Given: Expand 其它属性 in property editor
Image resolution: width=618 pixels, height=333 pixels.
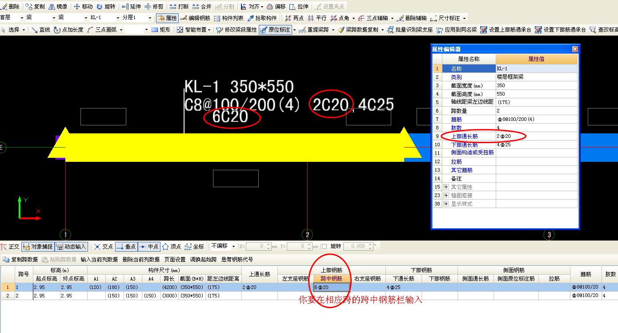Looking at the screenshot, I should [x=446, y=187].
